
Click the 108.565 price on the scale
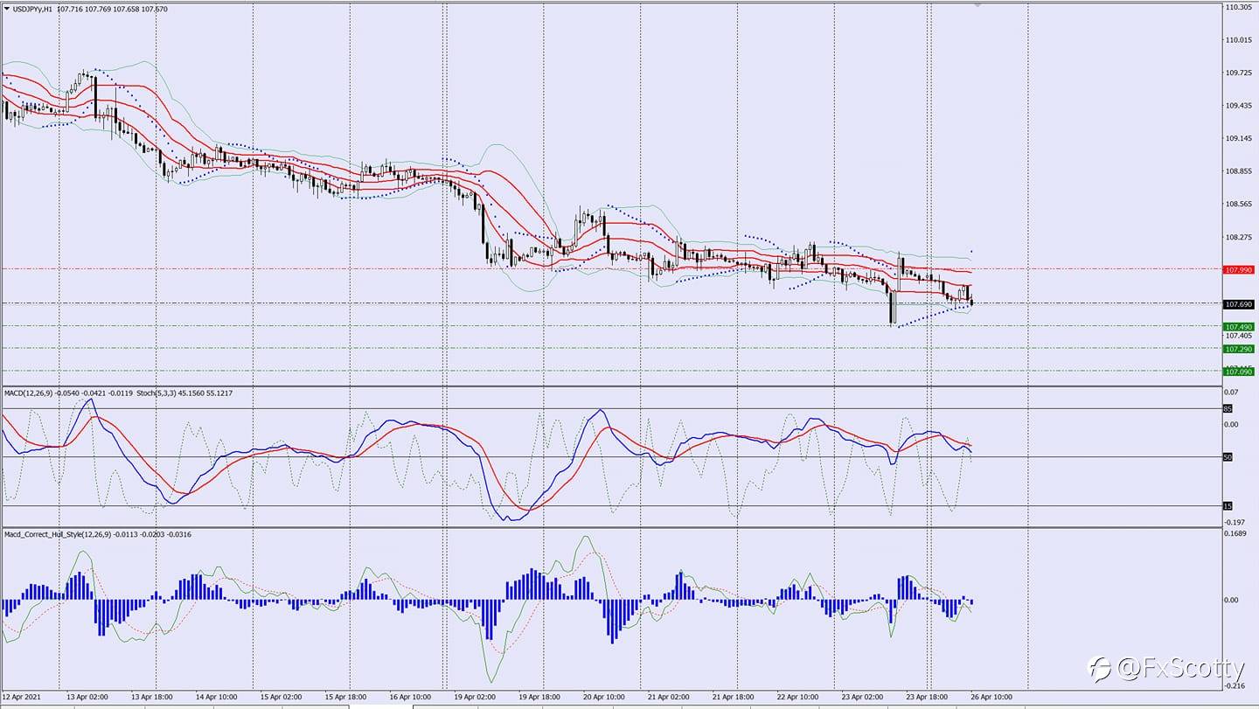1238,205
